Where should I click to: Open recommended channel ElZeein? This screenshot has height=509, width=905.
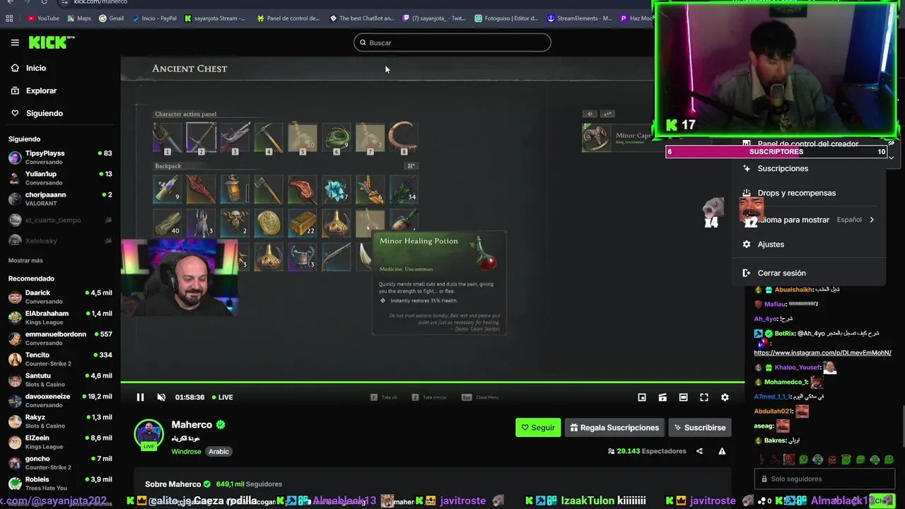click(60, 442)
